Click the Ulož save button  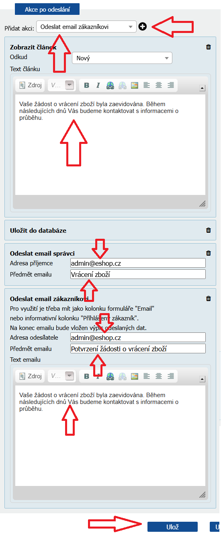172,527
